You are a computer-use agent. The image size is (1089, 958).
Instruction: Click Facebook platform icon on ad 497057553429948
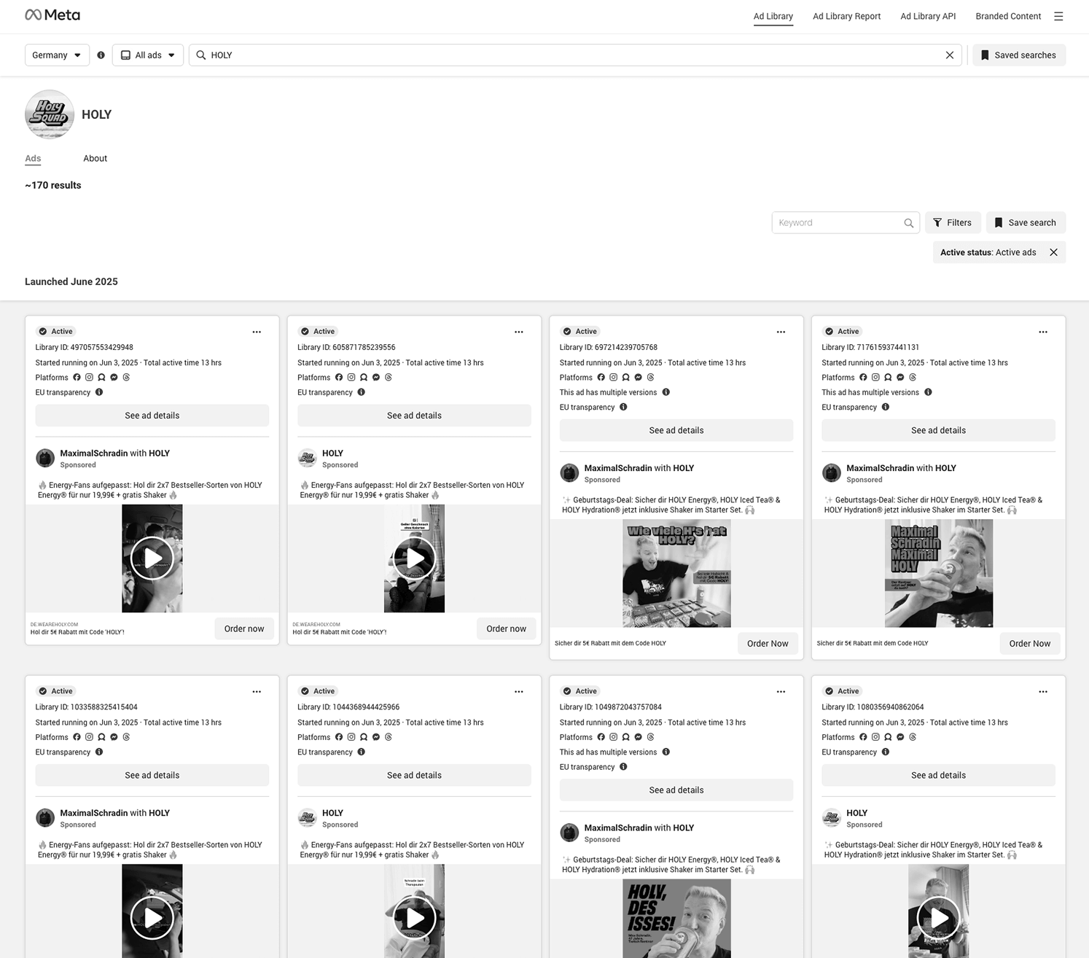tap(77, 377)
